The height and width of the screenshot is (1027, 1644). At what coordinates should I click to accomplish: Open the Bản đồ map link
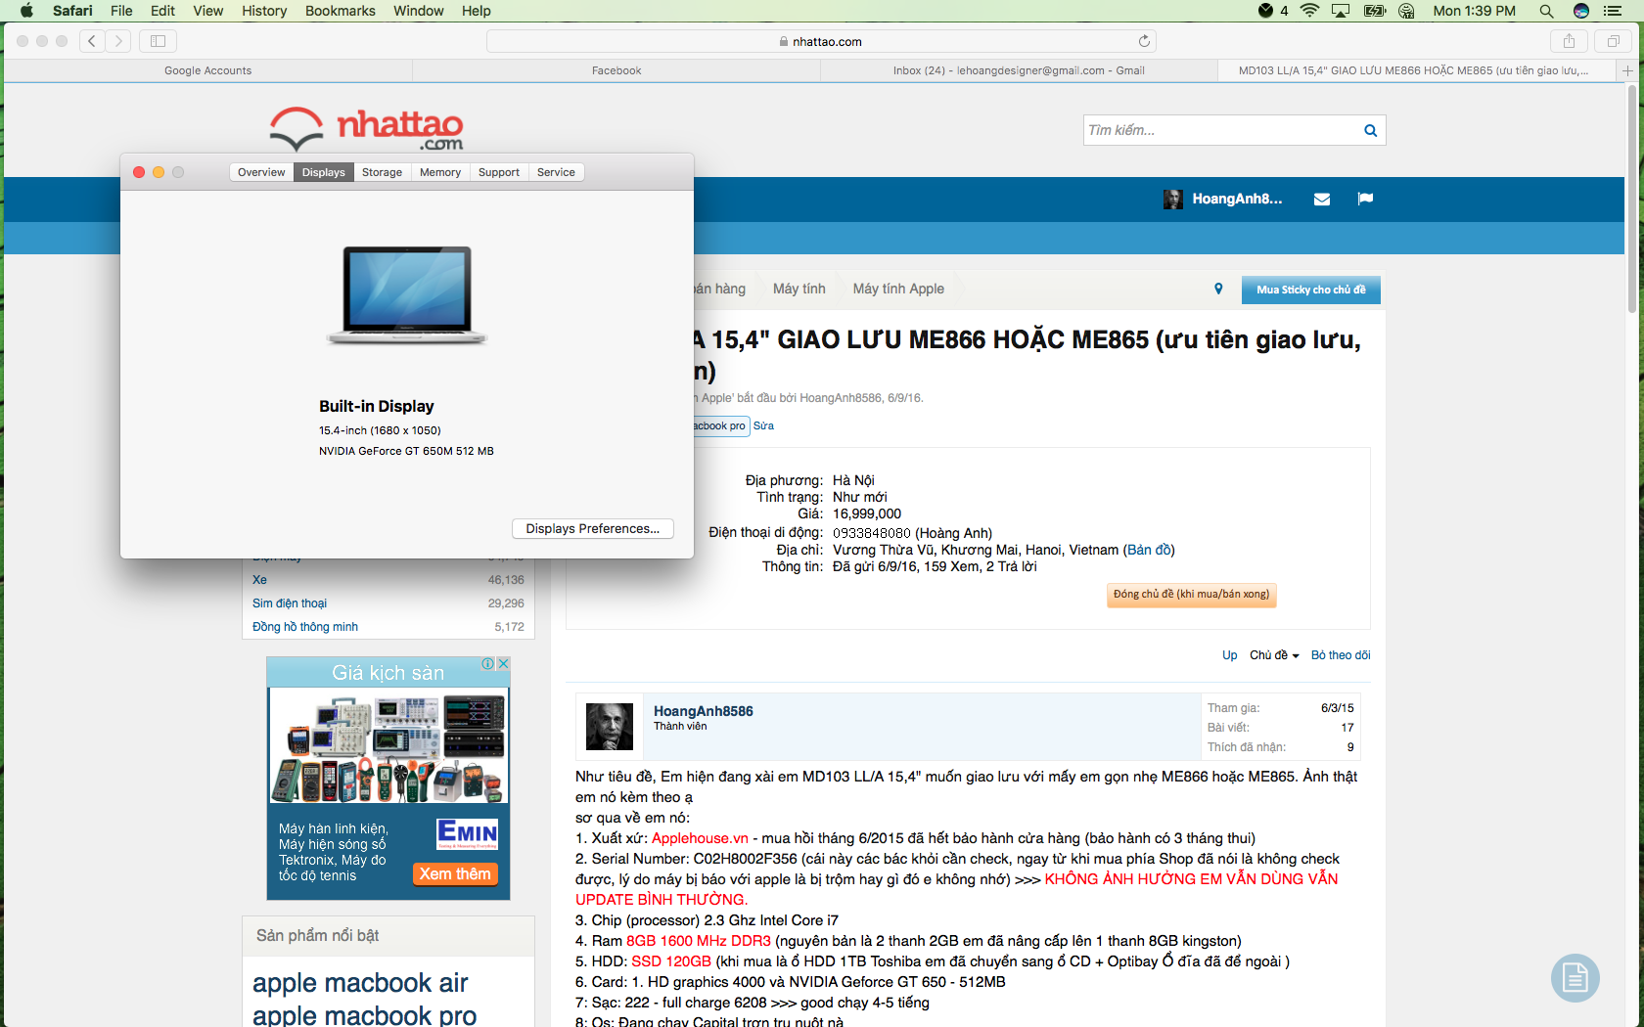(x=1149, y=550)
